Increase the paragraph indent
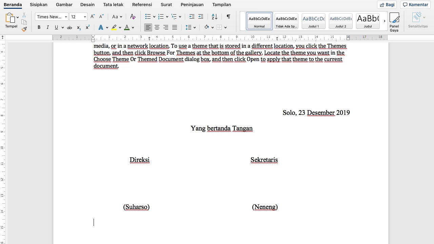Screen dimensions: 434x244 coord(201,17)
